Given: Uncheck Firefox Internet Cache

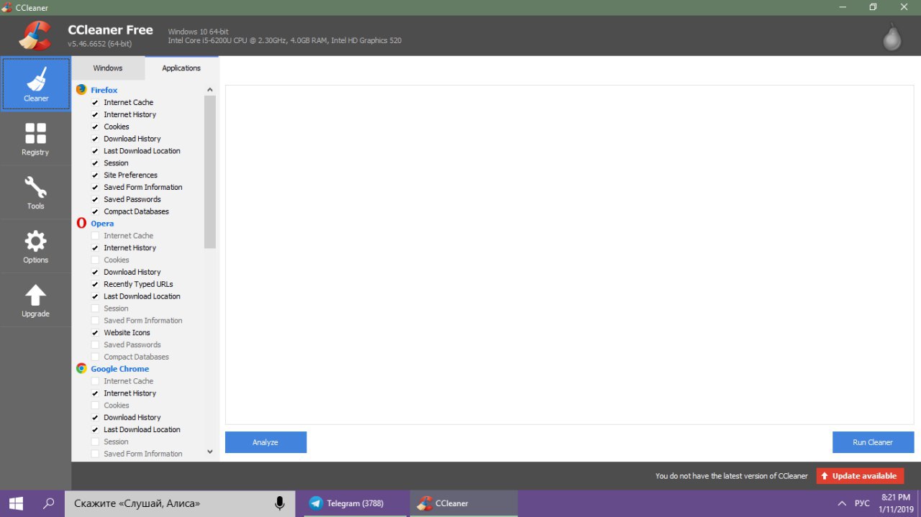Looking at the screenshot, I should tap(95, 103).
